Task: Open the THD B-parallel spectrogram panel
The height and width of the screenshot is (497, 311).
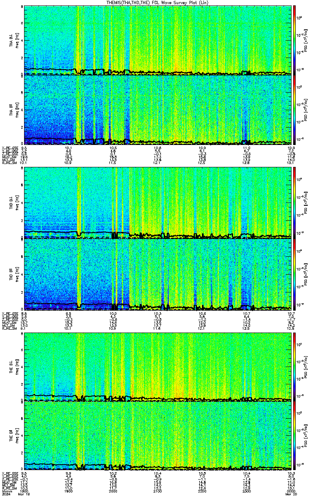Action: pos(158,274)
